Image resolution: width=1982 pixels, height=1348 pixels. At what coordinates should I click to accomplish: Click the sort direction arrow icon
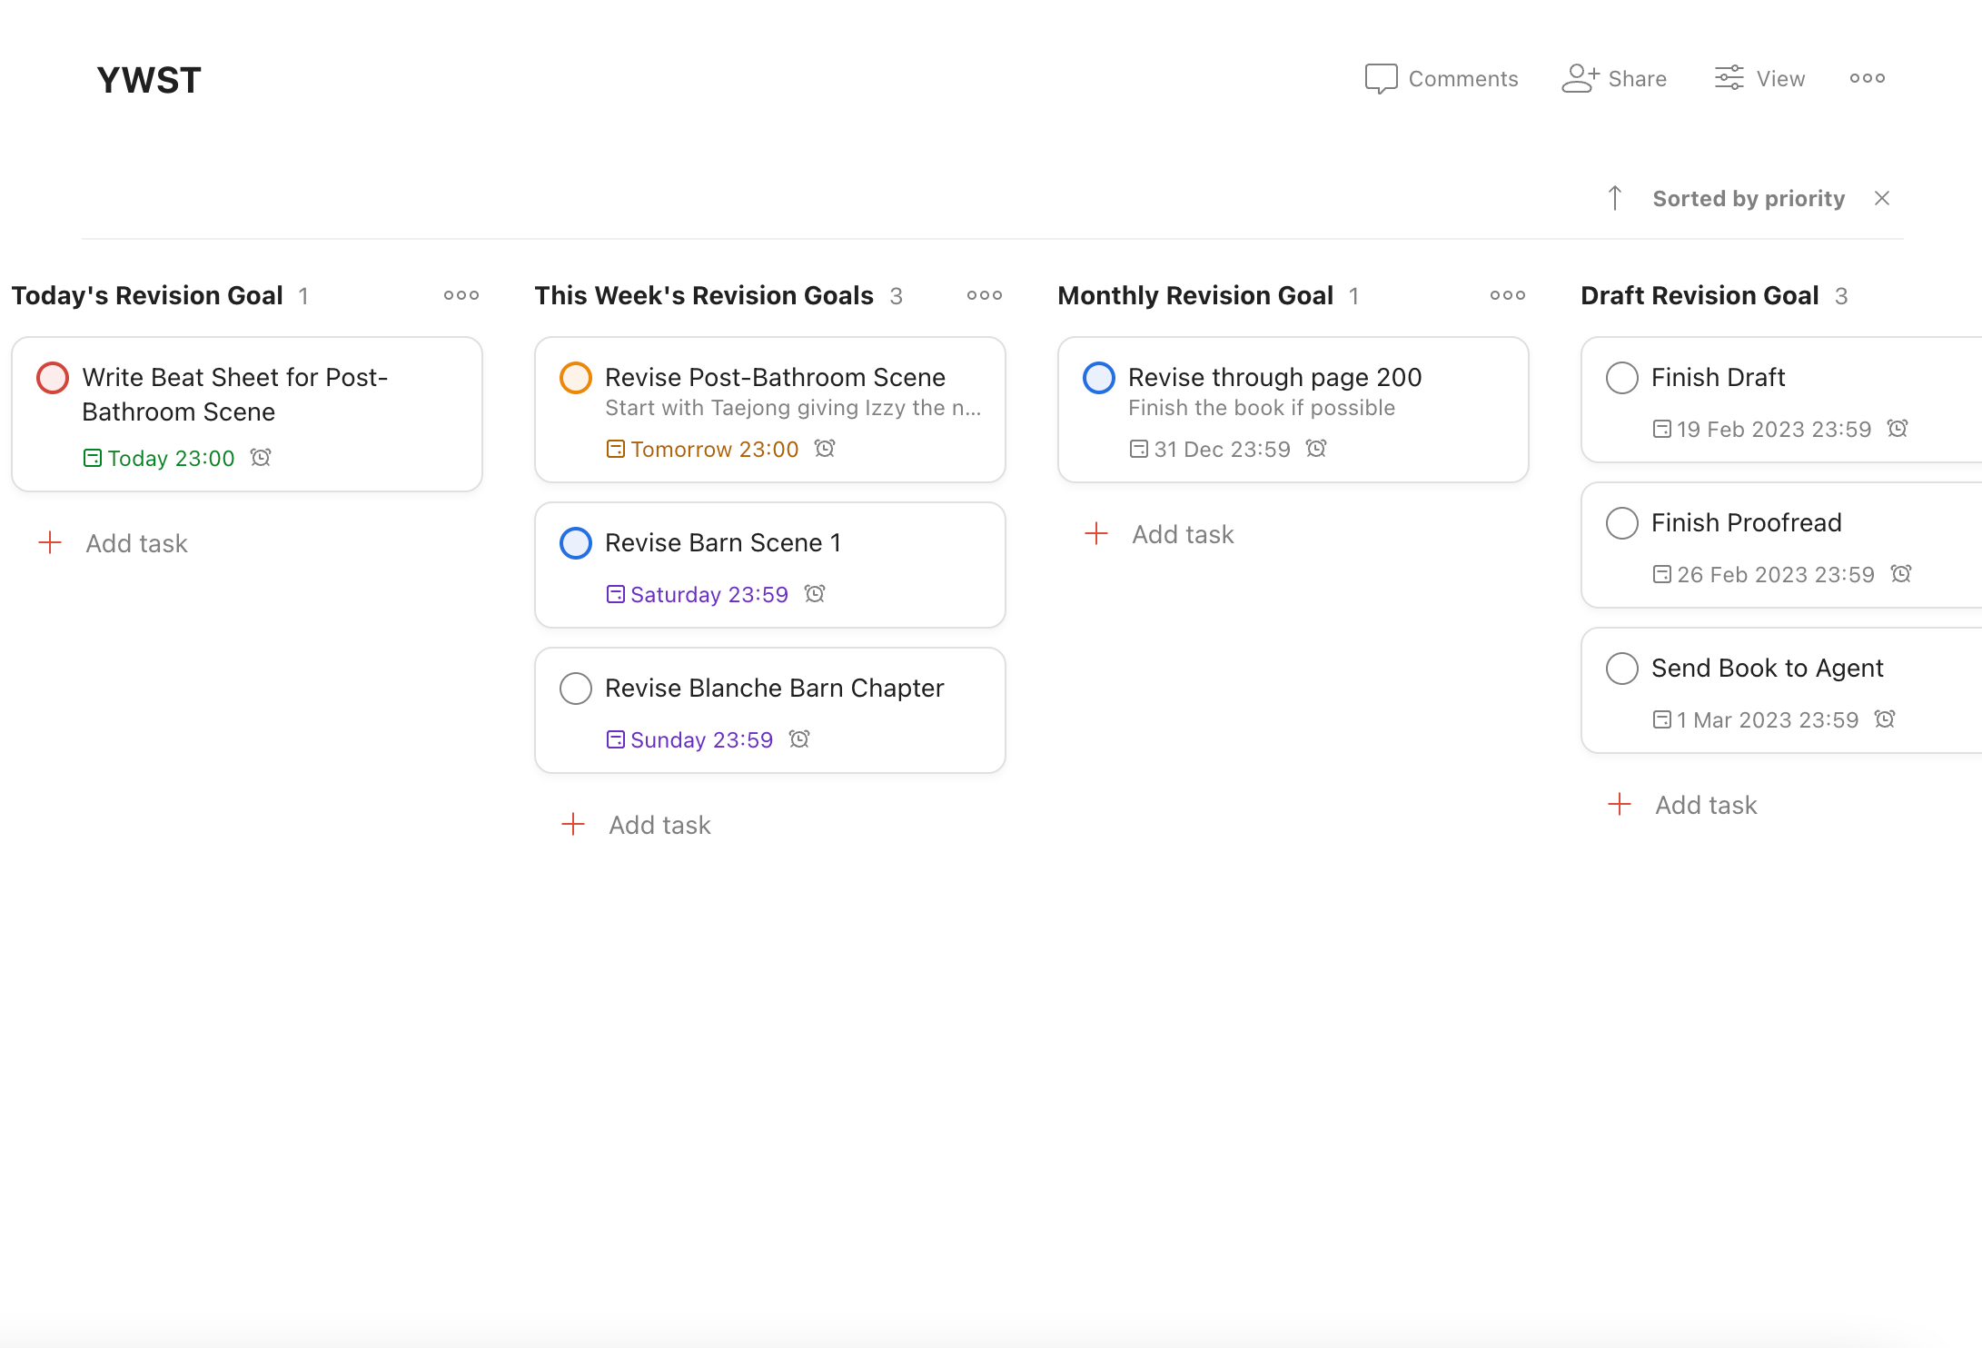[1615, 198]
